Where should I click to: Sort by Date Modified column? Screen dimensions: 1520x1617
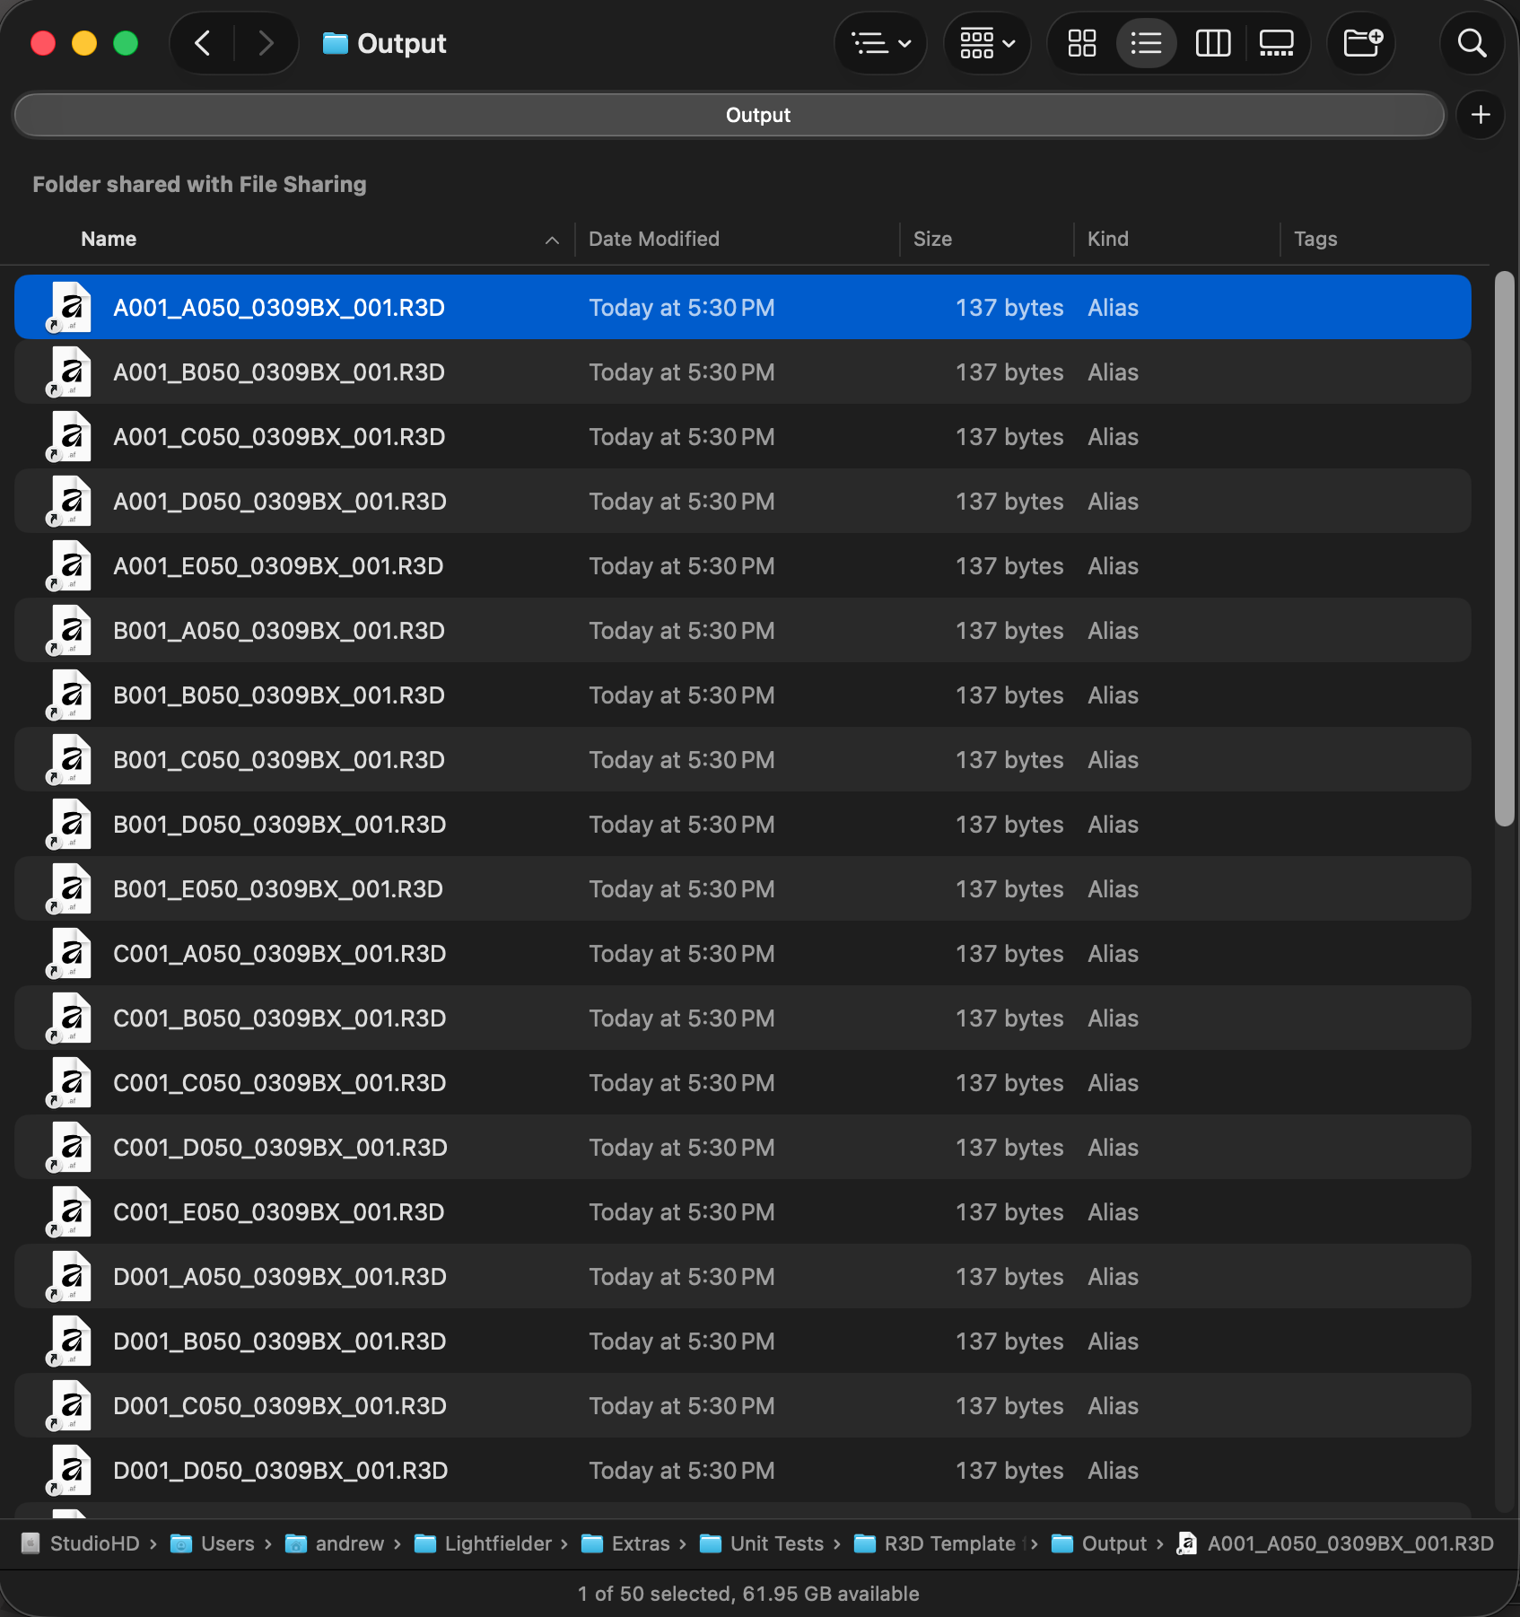[653, 239]
